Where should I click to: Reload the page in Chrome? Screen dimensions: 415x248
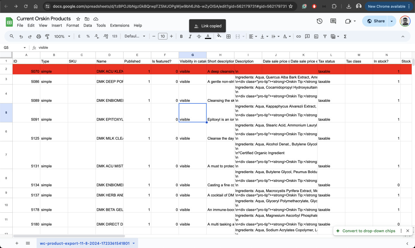pos(26,6)
